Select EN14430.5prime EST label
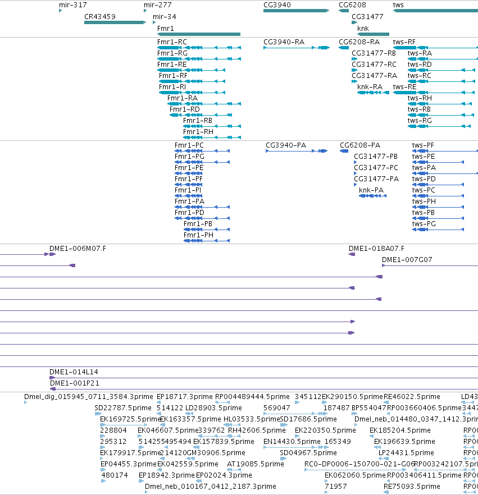The image size is (478, 495). click(292, 441)
